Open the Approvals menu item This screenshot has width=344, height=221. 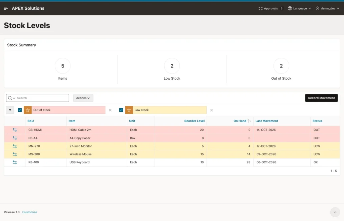pos(270,8)
